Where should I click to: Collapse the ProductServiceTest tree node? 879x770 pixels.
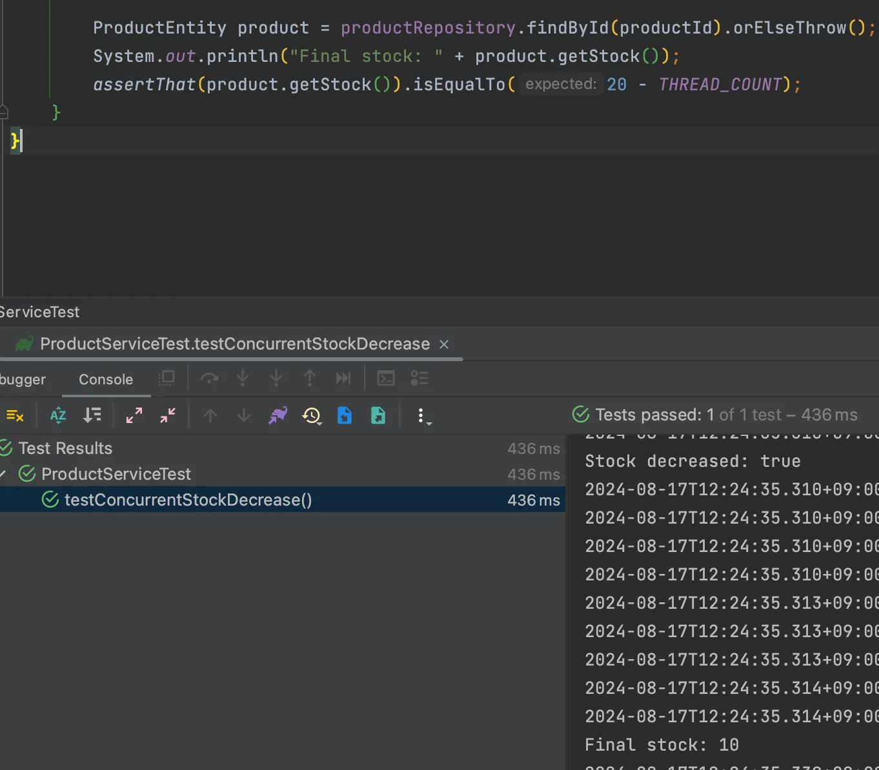tap(3, 474)
